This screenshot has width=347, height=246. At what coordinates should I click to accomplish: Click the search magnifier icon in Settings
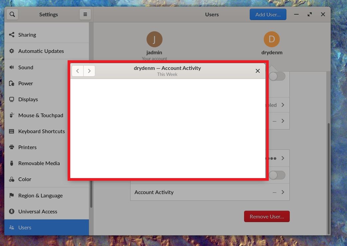pyautogui.click(x=12, y=14)
